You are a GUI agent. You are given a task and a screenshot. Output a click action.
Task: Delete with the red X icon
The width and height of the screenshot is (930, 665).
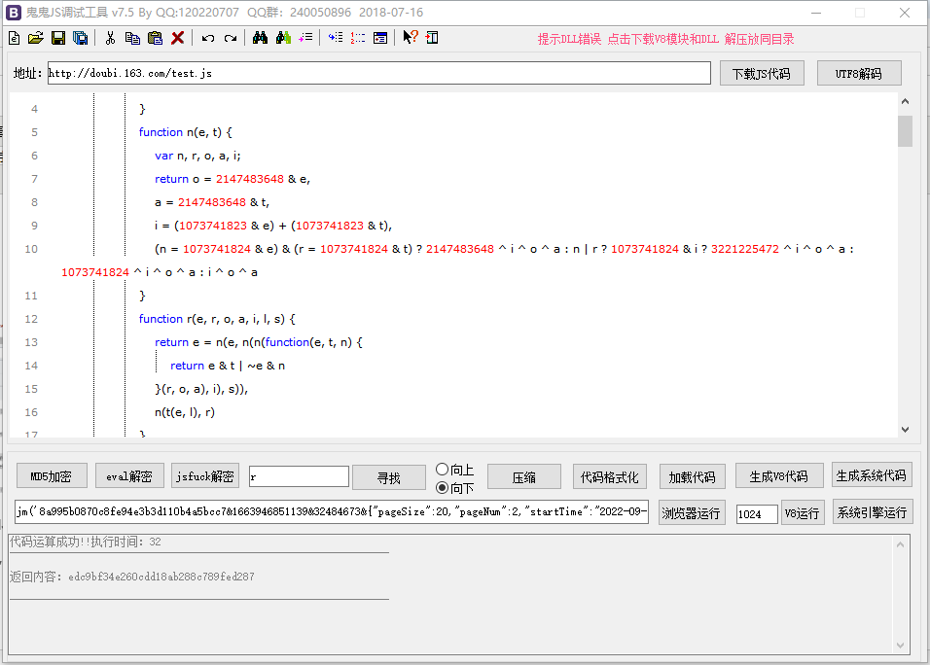(x=177, y=39)
